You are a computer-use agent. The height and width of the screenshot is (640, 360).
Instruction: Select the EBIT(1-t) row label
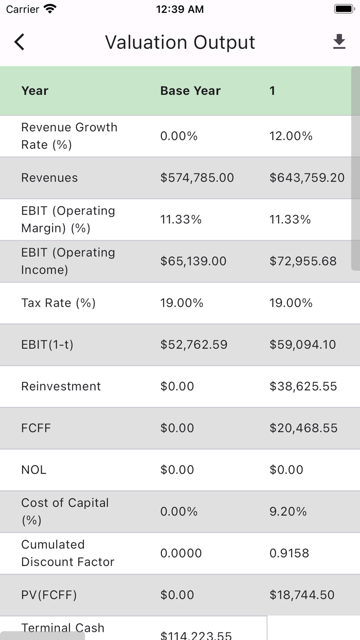pyautogui.click(x=48, y=345)
